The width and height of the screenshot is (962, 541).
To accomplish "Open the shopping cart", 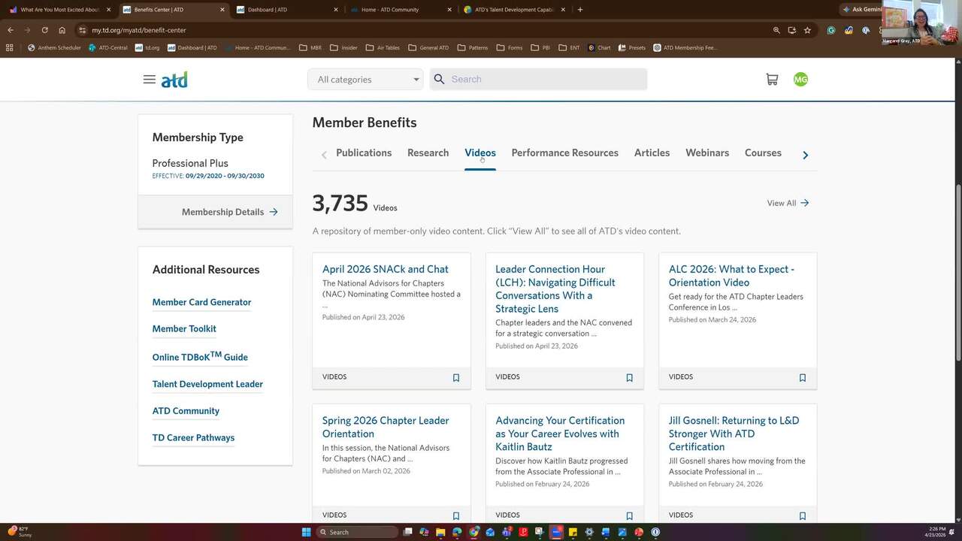I will pyautogui.click(x=772, y=80).
